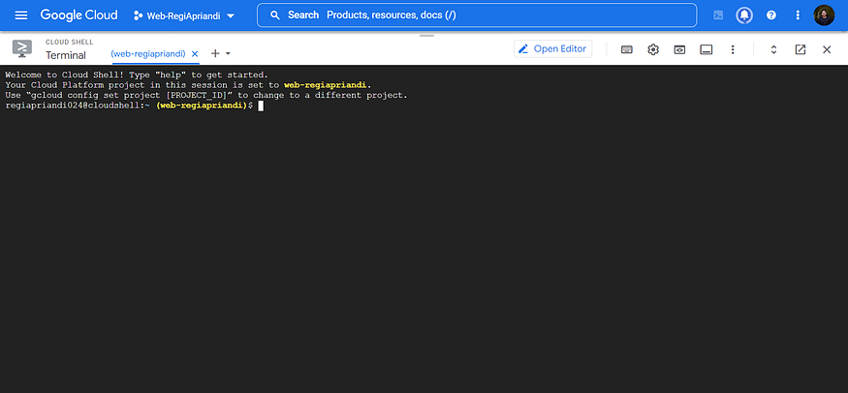Screen dimensions: 848x393
Task: Expand the Cloud Shell panel with the up-down chevrons
Action: 773,49
